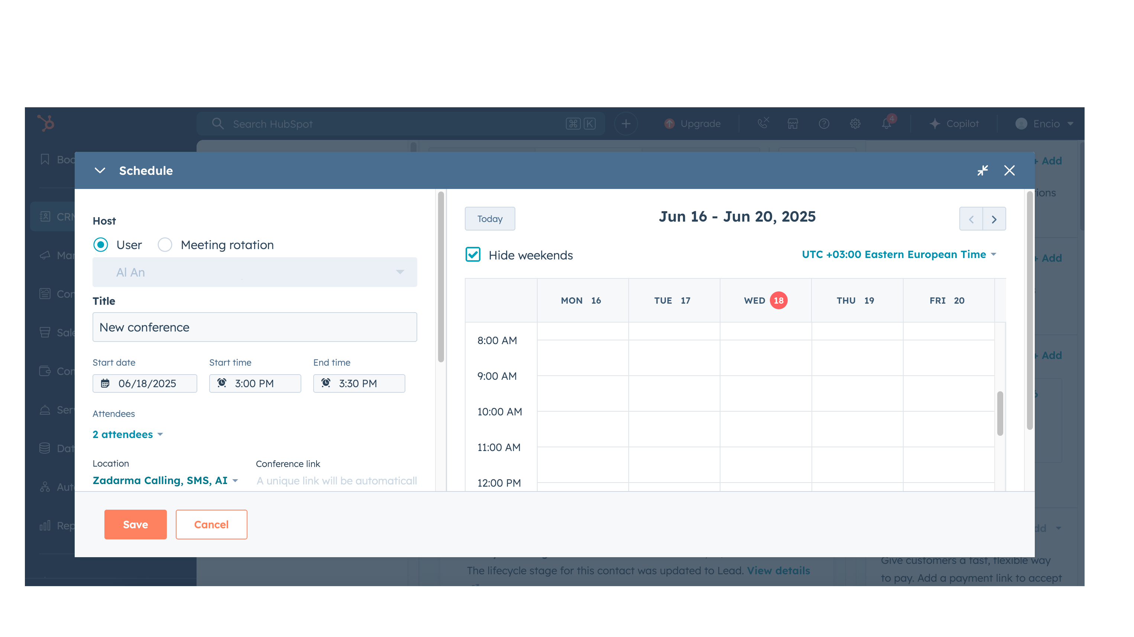Go to next week with right arrow
This screenshot has width=1134, height=637.
(994, 219)
